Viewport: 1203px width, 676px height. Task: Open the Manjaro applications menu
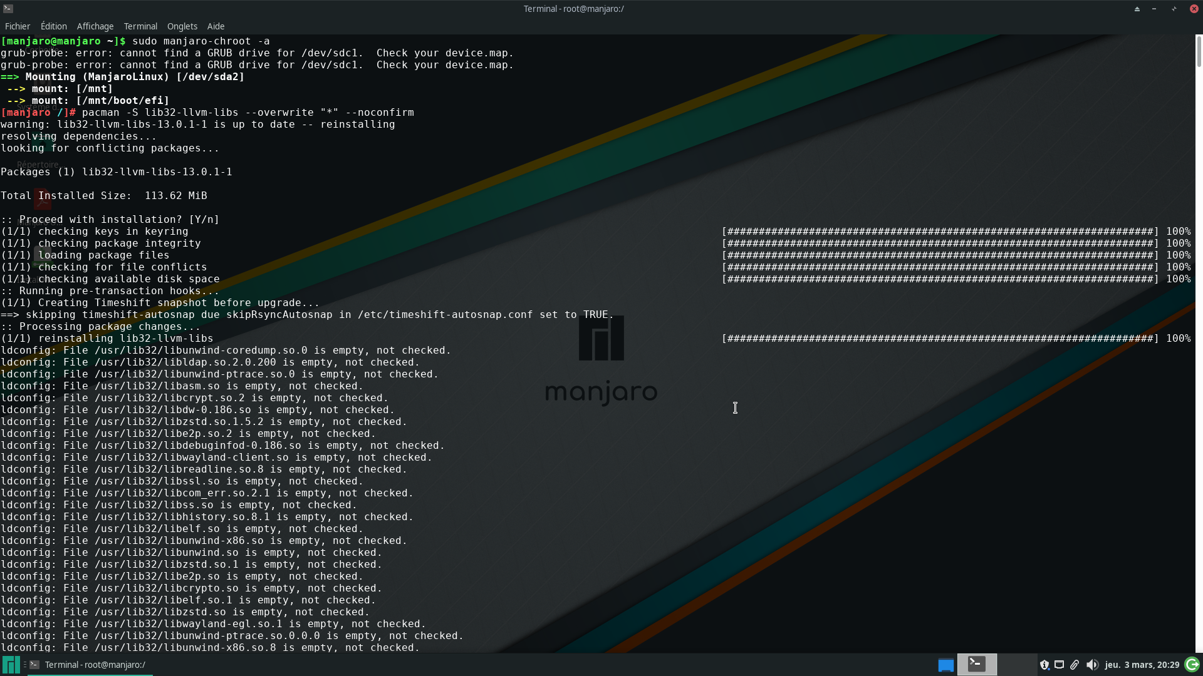click(x=11, y=665)
